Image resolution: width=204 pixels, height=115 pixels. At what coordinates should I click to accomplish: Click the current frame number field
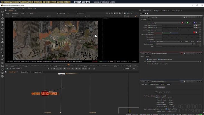click(69, 69)
